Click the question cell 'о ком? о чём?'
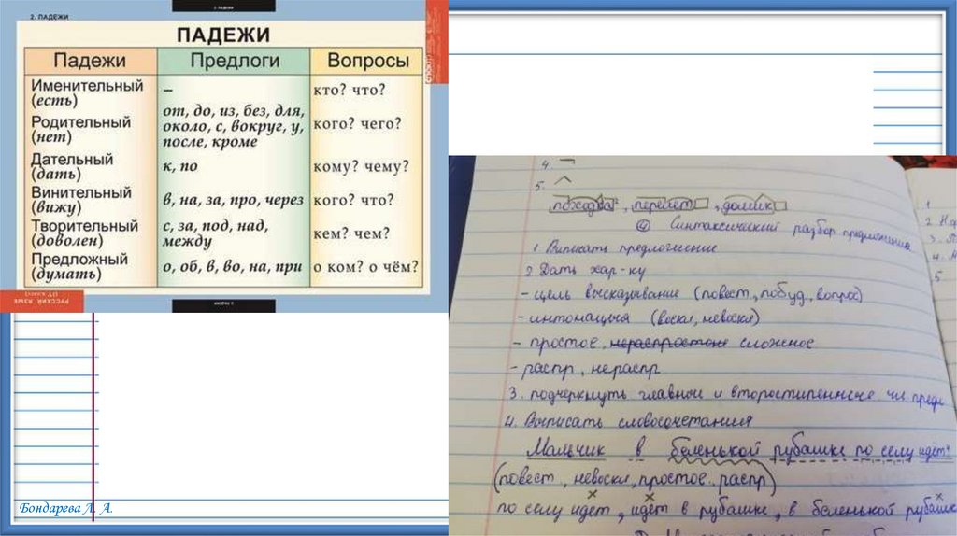This screenshot has height=536, width=957. tap(366, 267)
